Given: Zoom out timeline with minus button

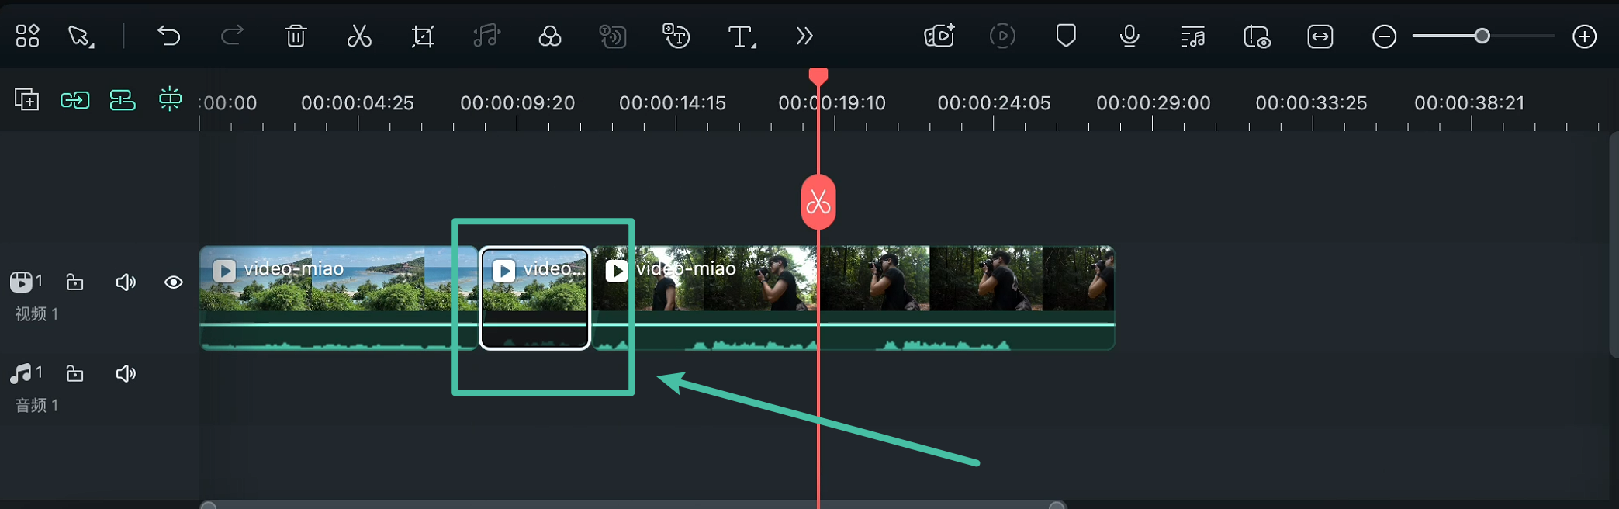Looking at the screenshot, I should tap(1384, 36).
